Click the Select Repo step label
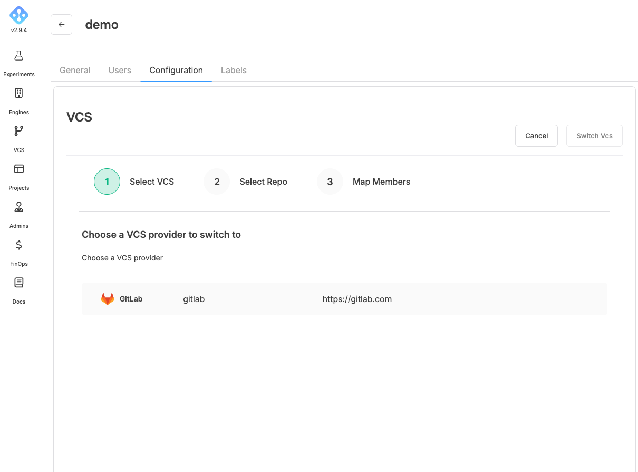This screenshot has width=638, height=472. coord(264,182)
